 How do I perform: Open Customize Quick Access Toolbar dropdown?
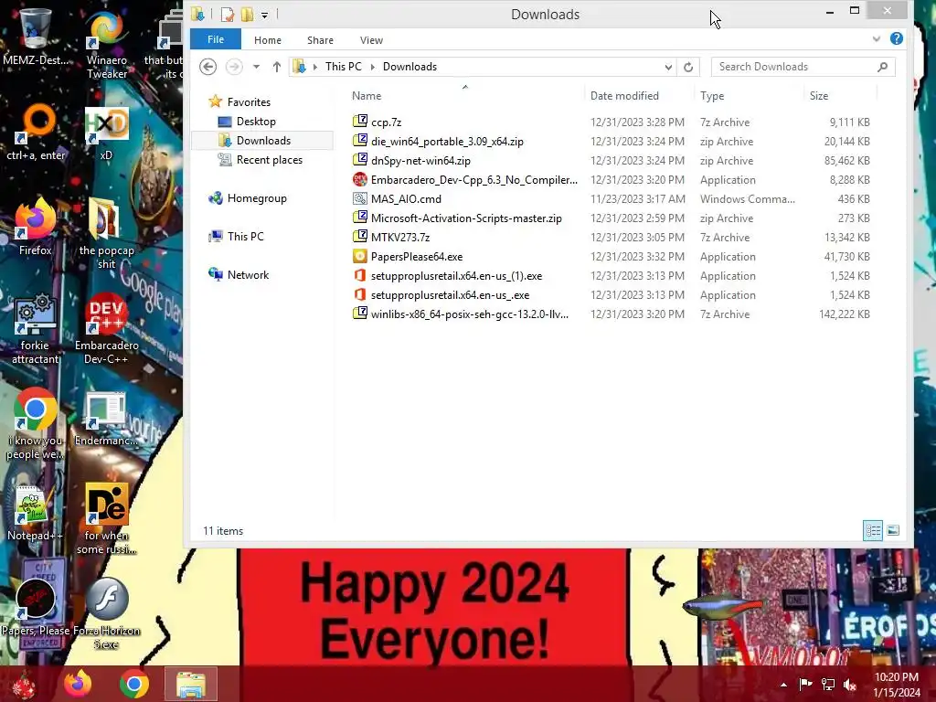pos(264,15)
